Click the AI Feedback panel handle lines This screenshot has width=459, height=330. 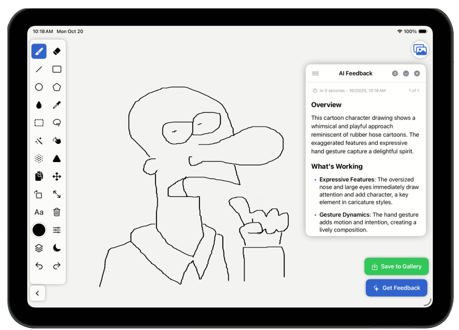pyautogui.click(x=315, y=73)
